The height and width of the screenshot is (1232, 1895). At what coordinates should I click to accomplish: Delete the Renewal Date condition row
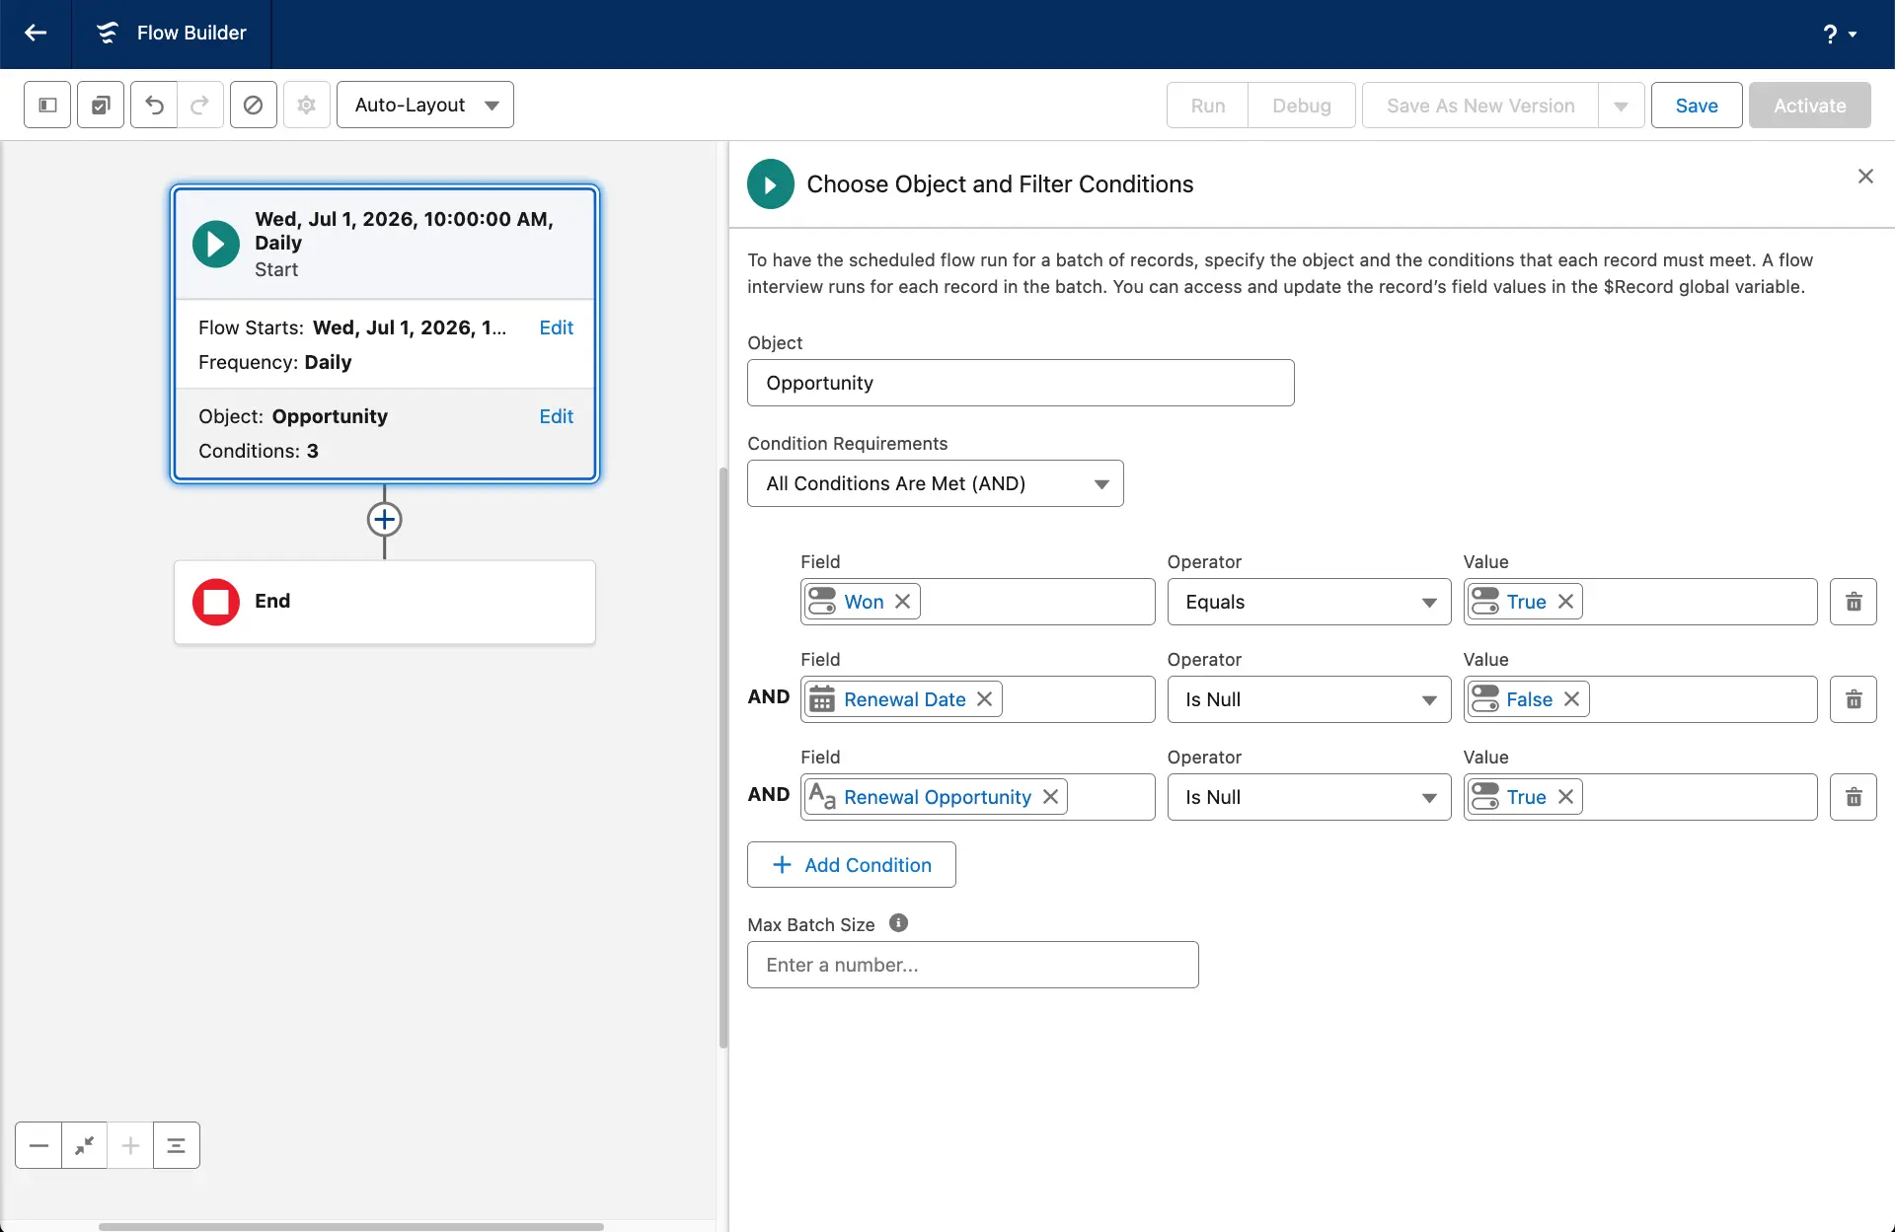coord(1854,699)
